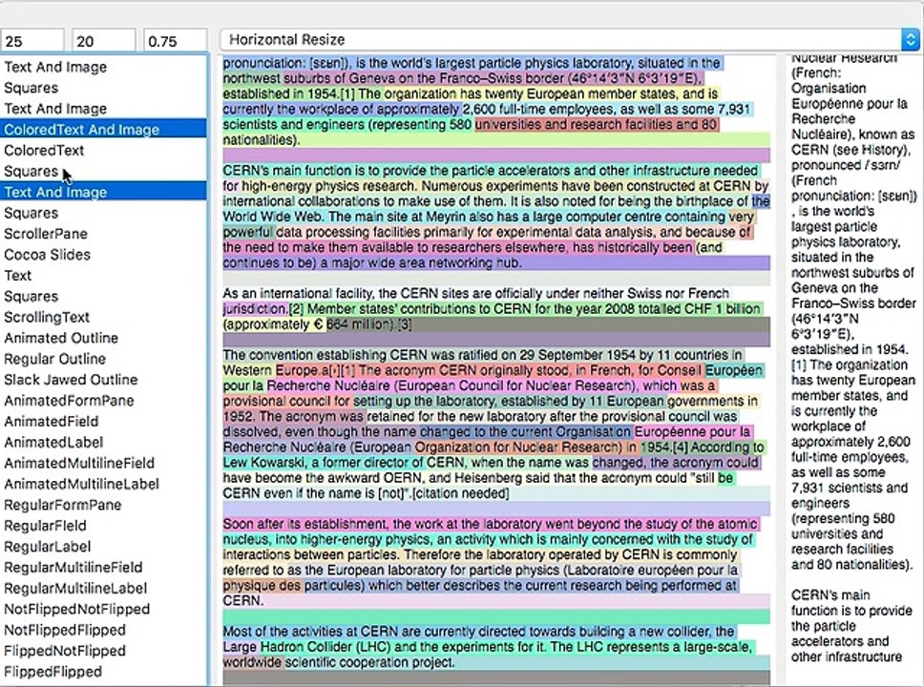The width and height of the screenshot is (924, 687).
Task: Select the ScrollerPane list item
Action: pos(104,234)
